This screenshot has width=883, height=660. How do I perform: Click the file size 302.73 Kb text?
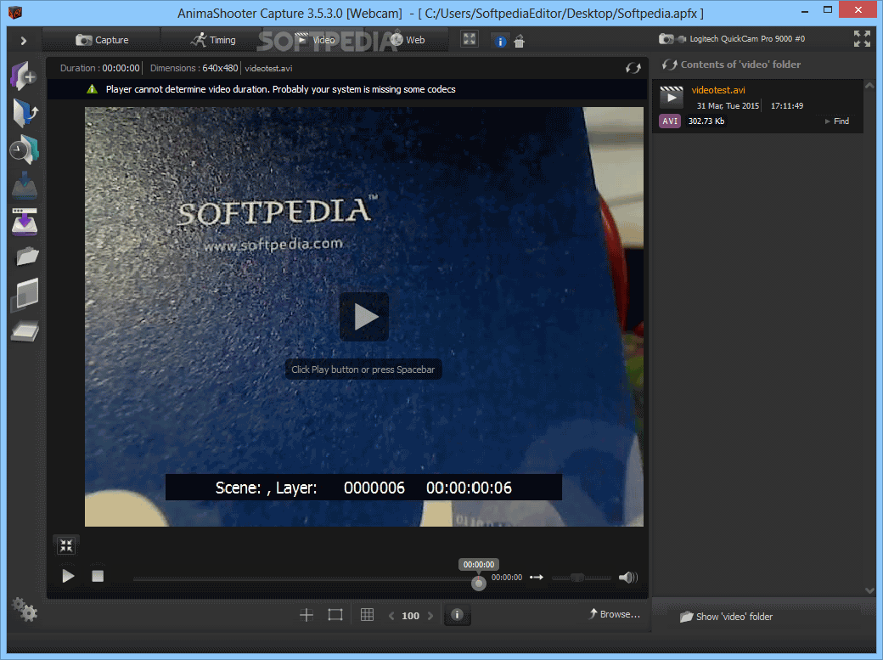pos(706,121)
